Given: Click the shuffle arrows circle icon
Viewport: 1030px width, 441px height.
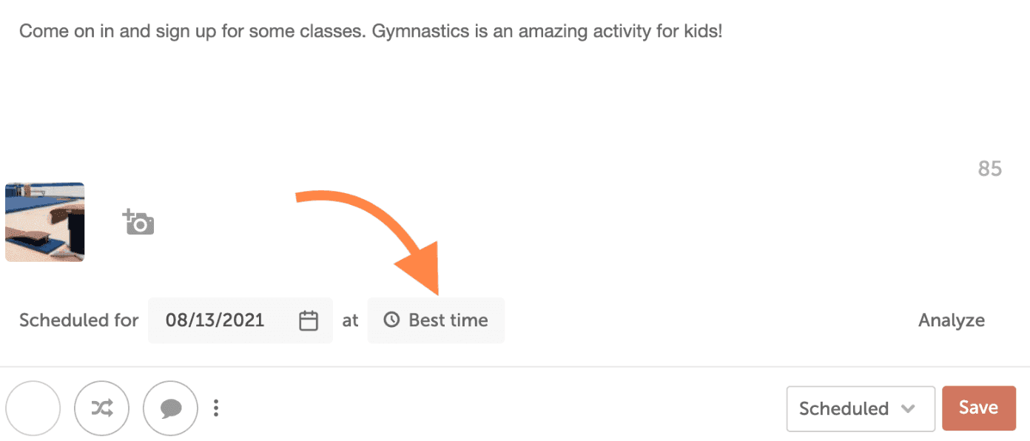Looking at the screenshot, I should pyautogui.click(x=102, y=408).
